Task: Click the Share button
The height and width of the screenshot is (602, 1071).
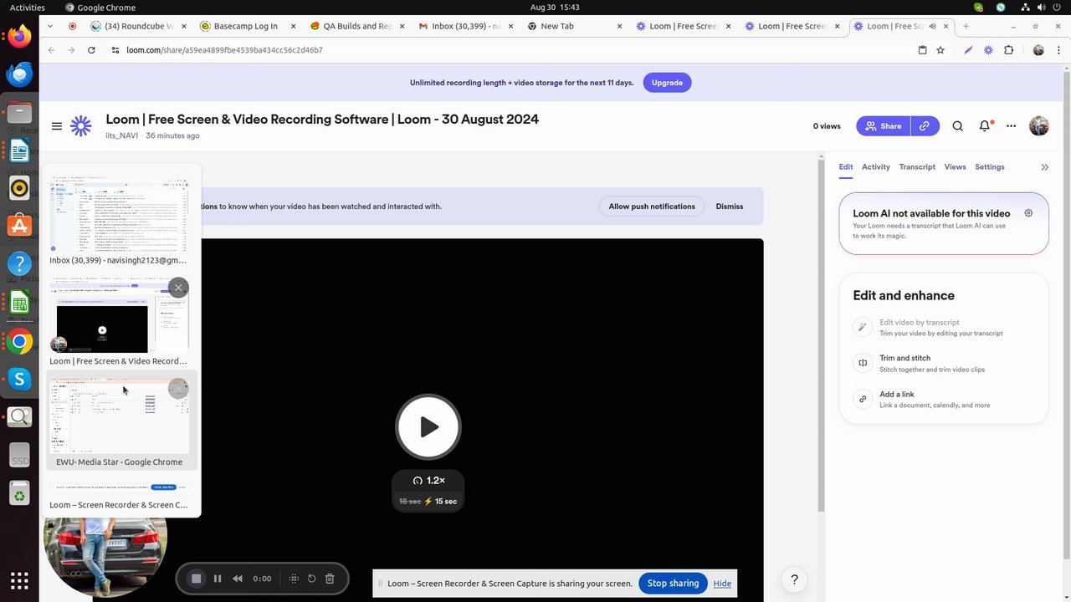Action: (x=883, y=126)
